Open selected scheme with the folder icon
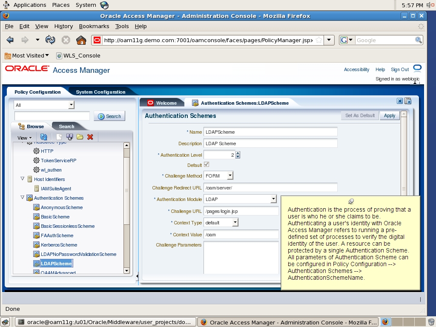Screen dimensions: 436x327 click(80, 137)
